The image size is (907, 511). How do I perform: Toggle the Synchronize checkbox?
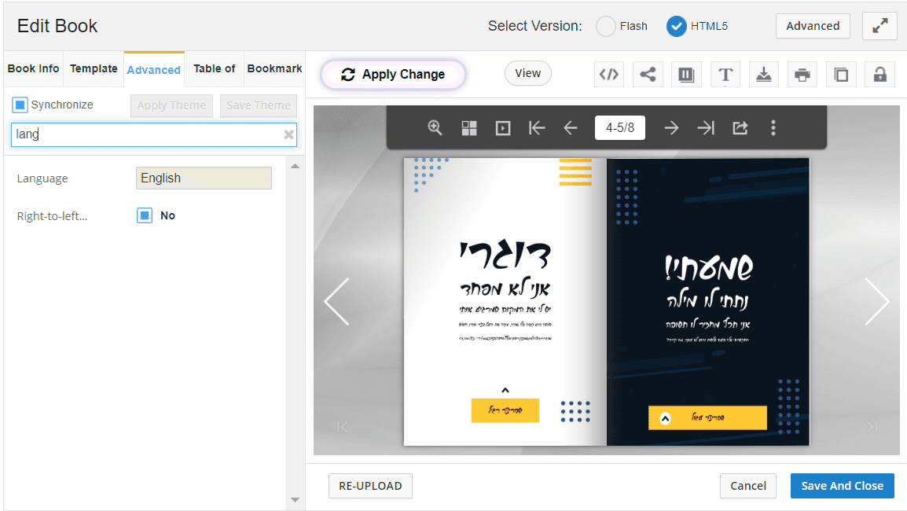coord(20,105)
